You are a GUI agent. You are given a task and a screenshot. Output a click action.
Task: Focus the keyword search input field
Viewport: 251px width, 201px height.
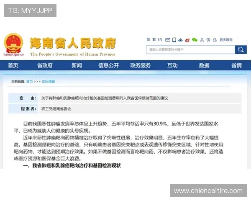pos(190,49)
